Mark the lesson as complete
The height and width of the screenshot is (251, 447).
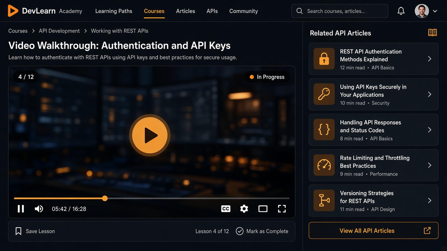pyautogui.click(x=262, y=231)
